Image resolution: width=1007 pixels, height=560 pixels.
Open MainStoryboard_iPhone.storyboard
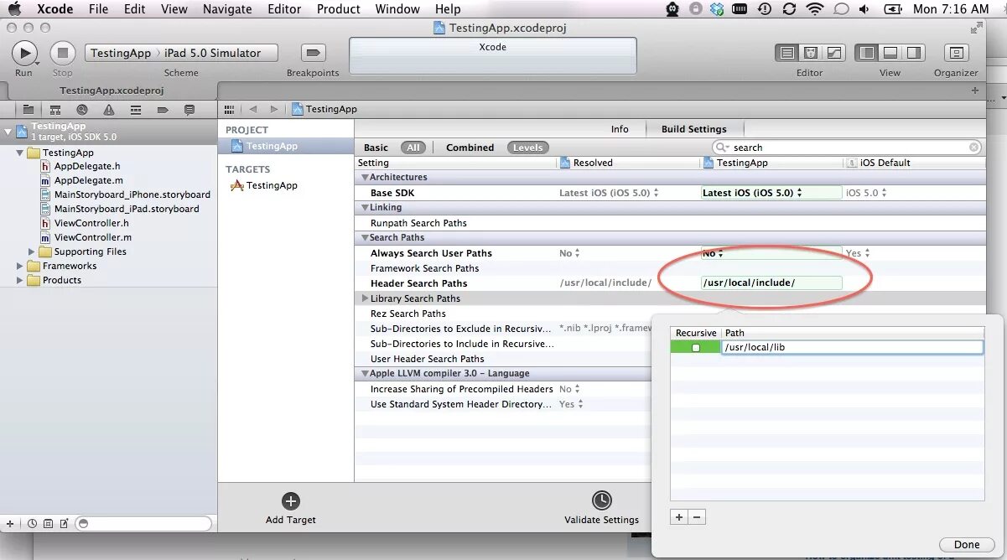point(132,194)
